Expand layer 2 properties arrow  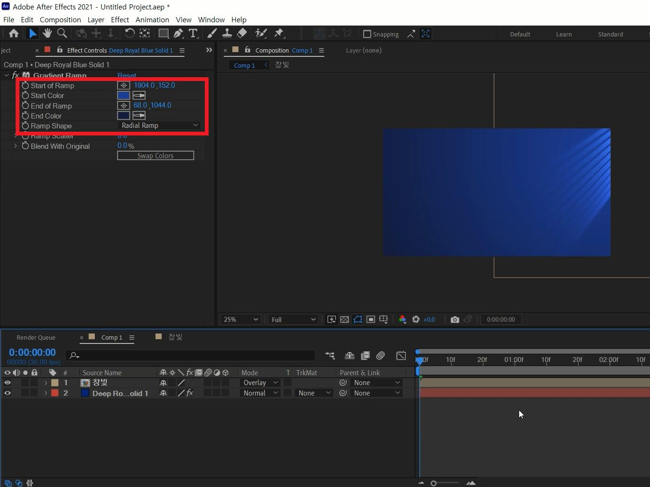tap(46, 393)
